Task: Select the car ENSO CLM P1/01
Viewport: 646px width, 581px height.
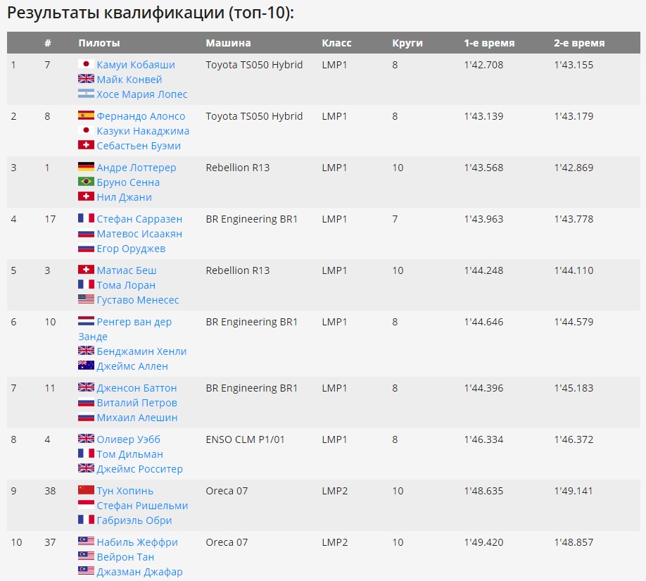Action: pos(245,439)
